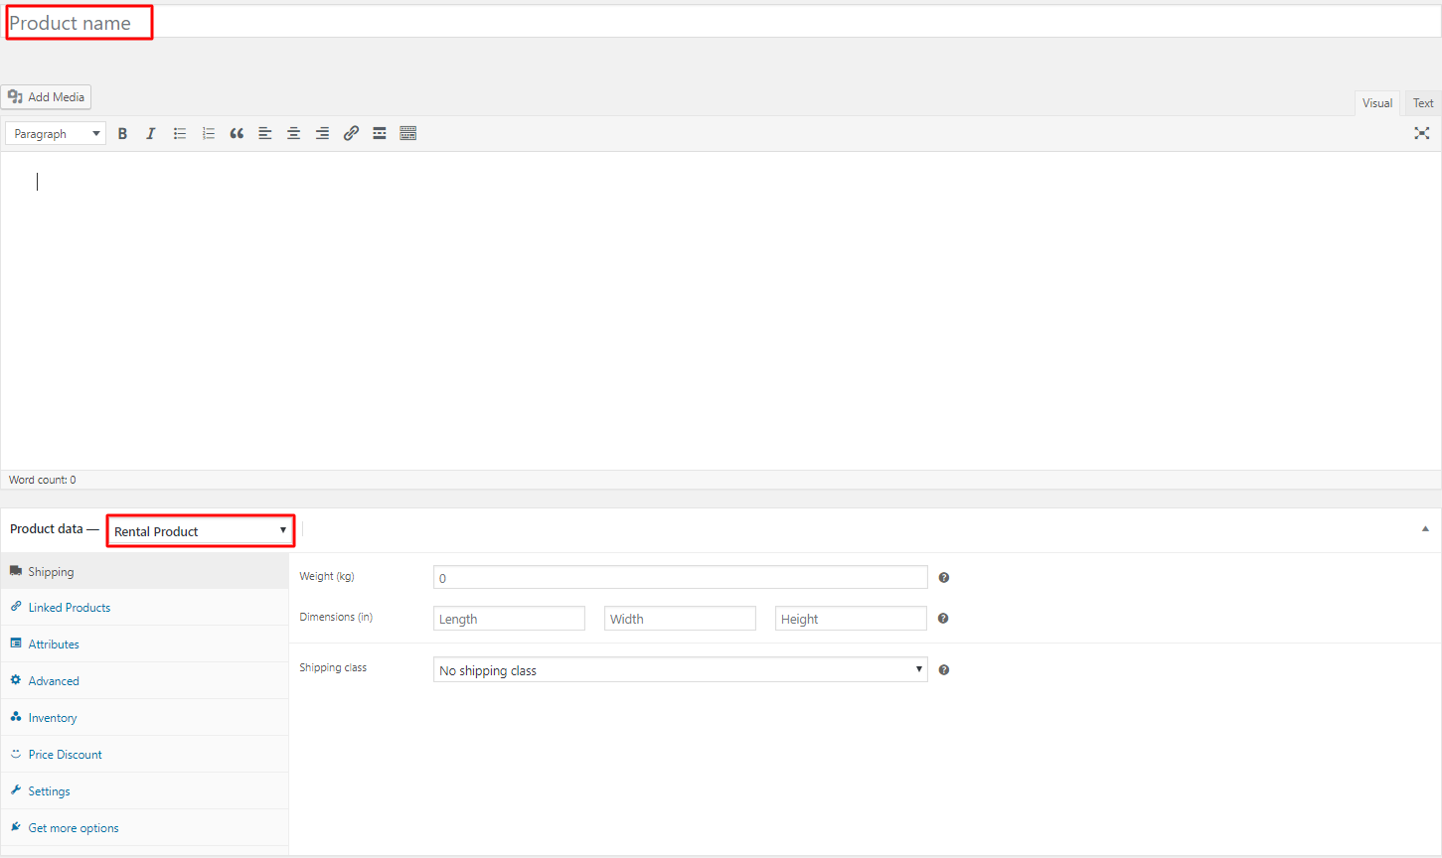Apply italic formatting in the editor
The width and height of the screenshot is (1442, 858).
click(151, 133)
